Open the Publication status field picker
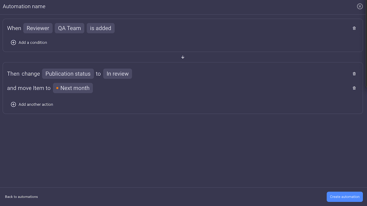This screenshot has height=206, width=367. pos(68,74)
